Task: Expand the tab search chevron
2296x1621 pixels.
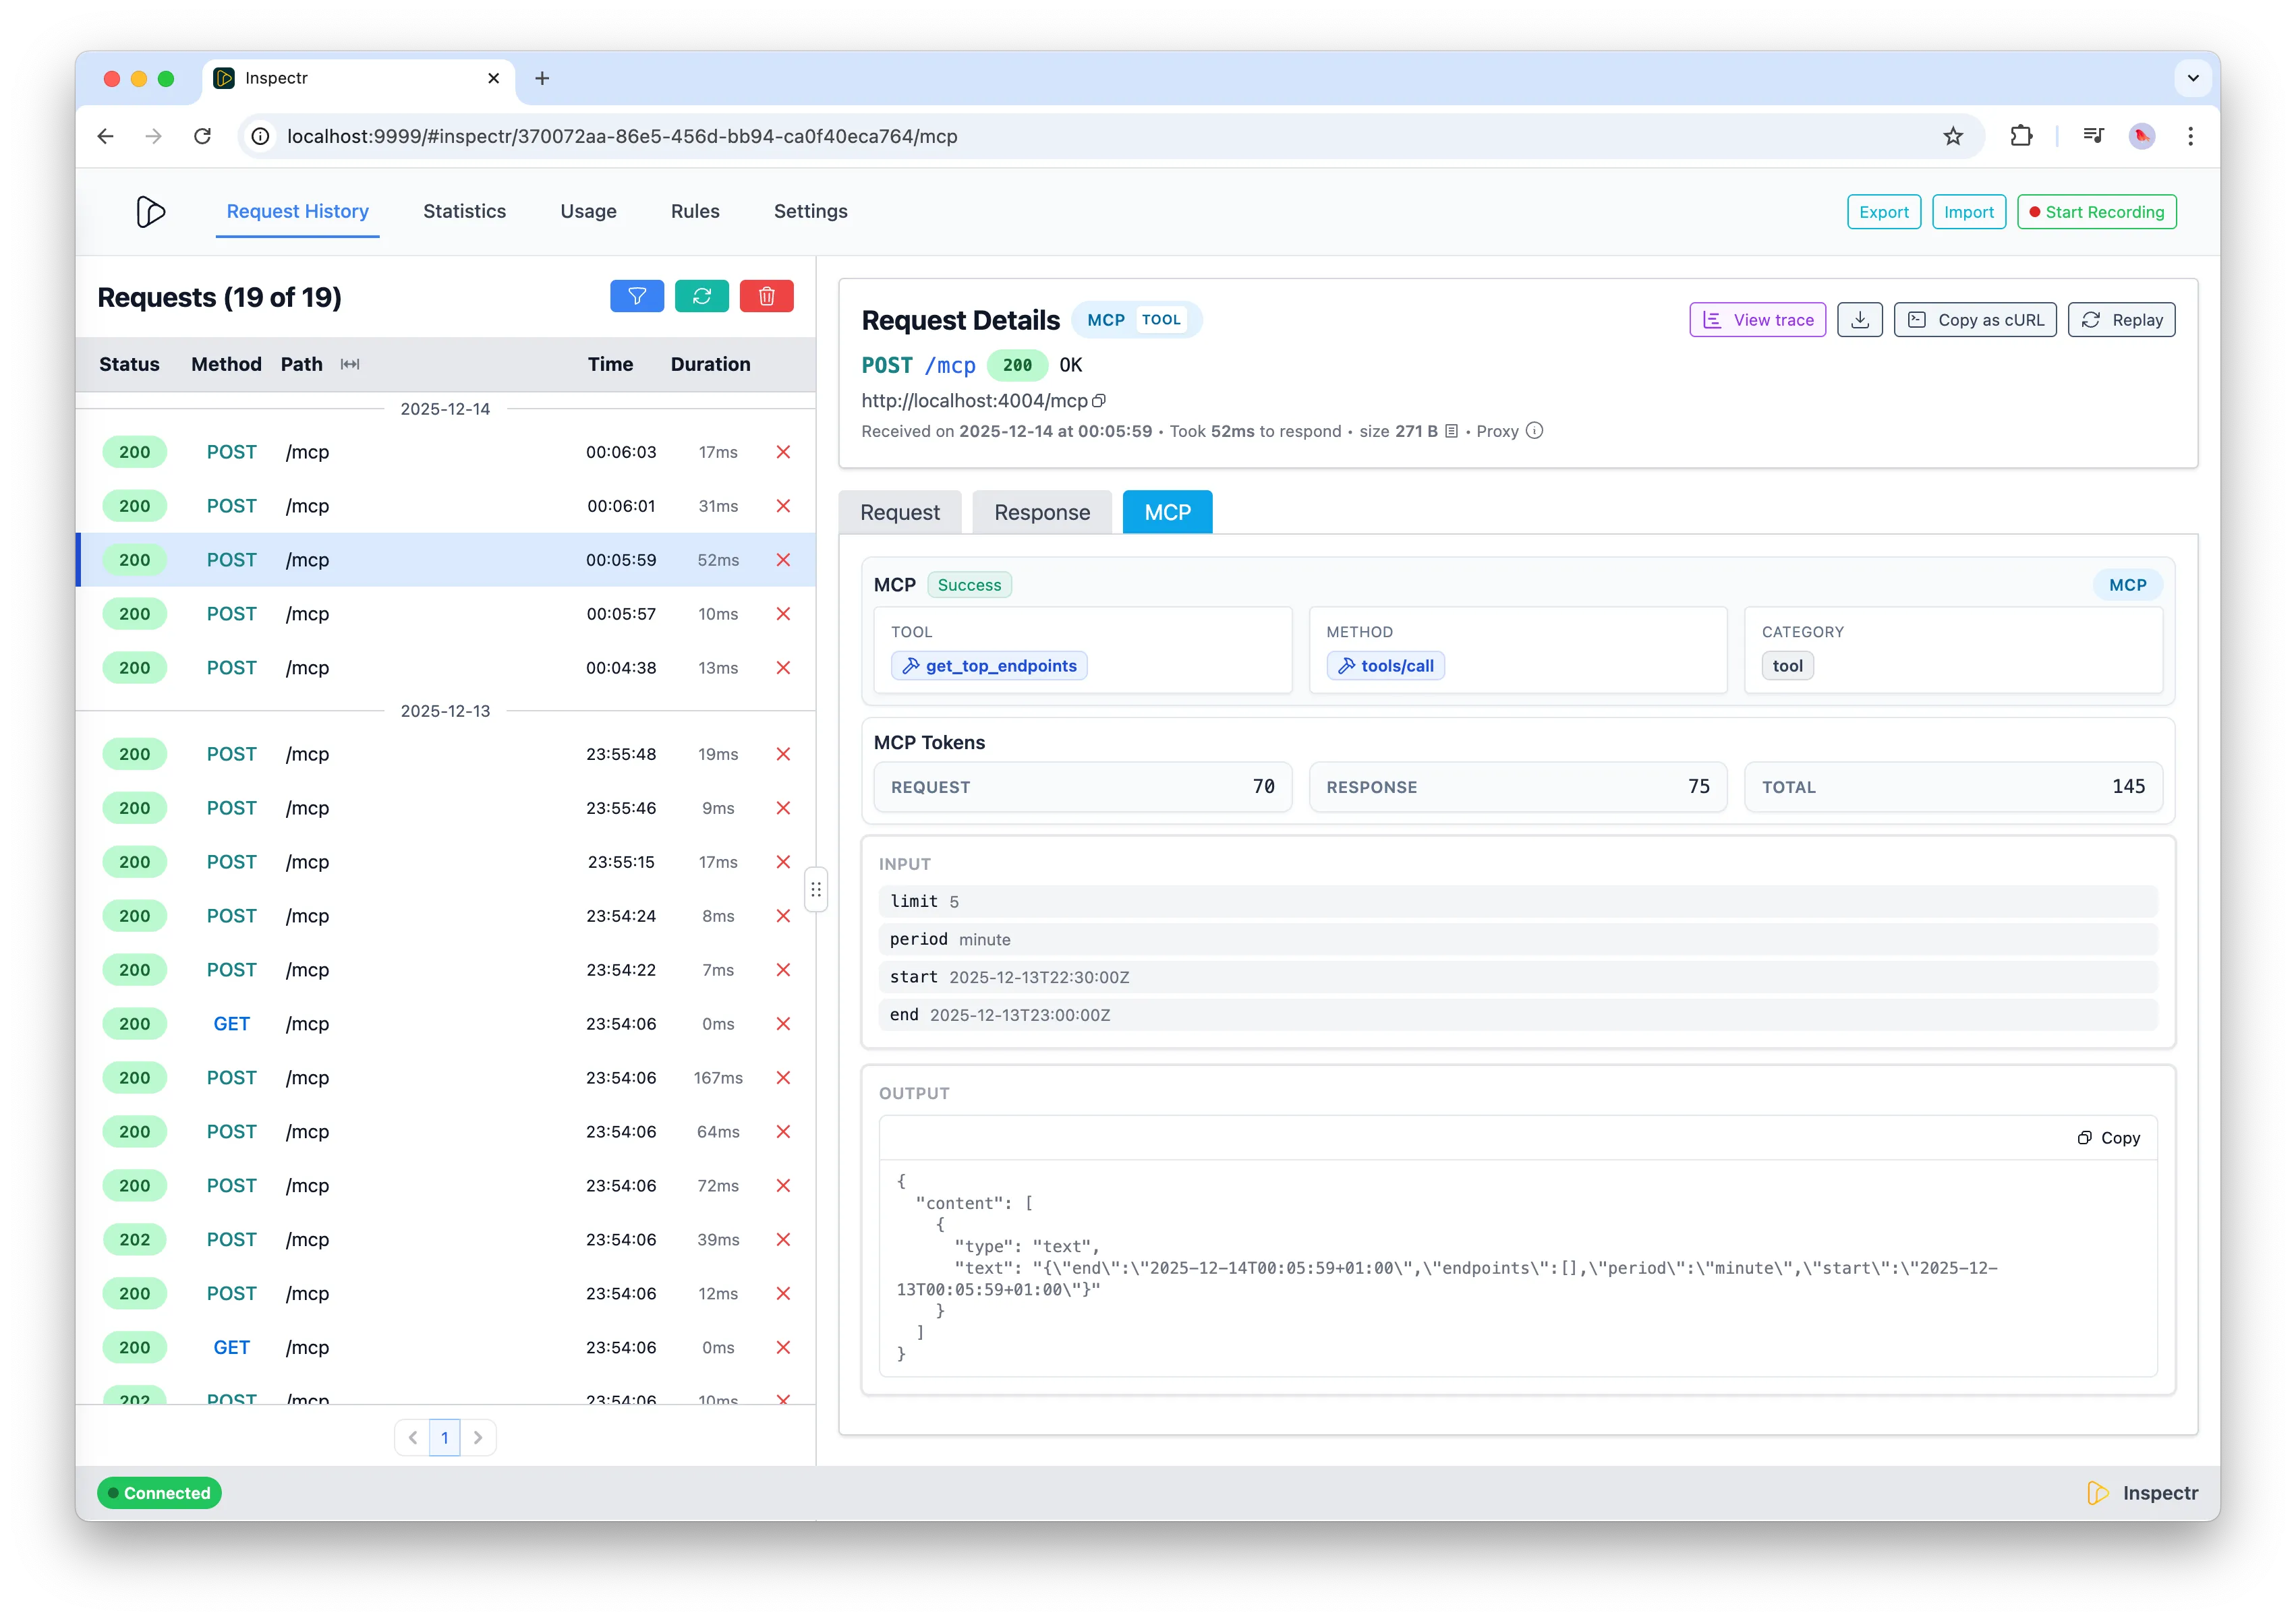Action: pos(2193,78)
